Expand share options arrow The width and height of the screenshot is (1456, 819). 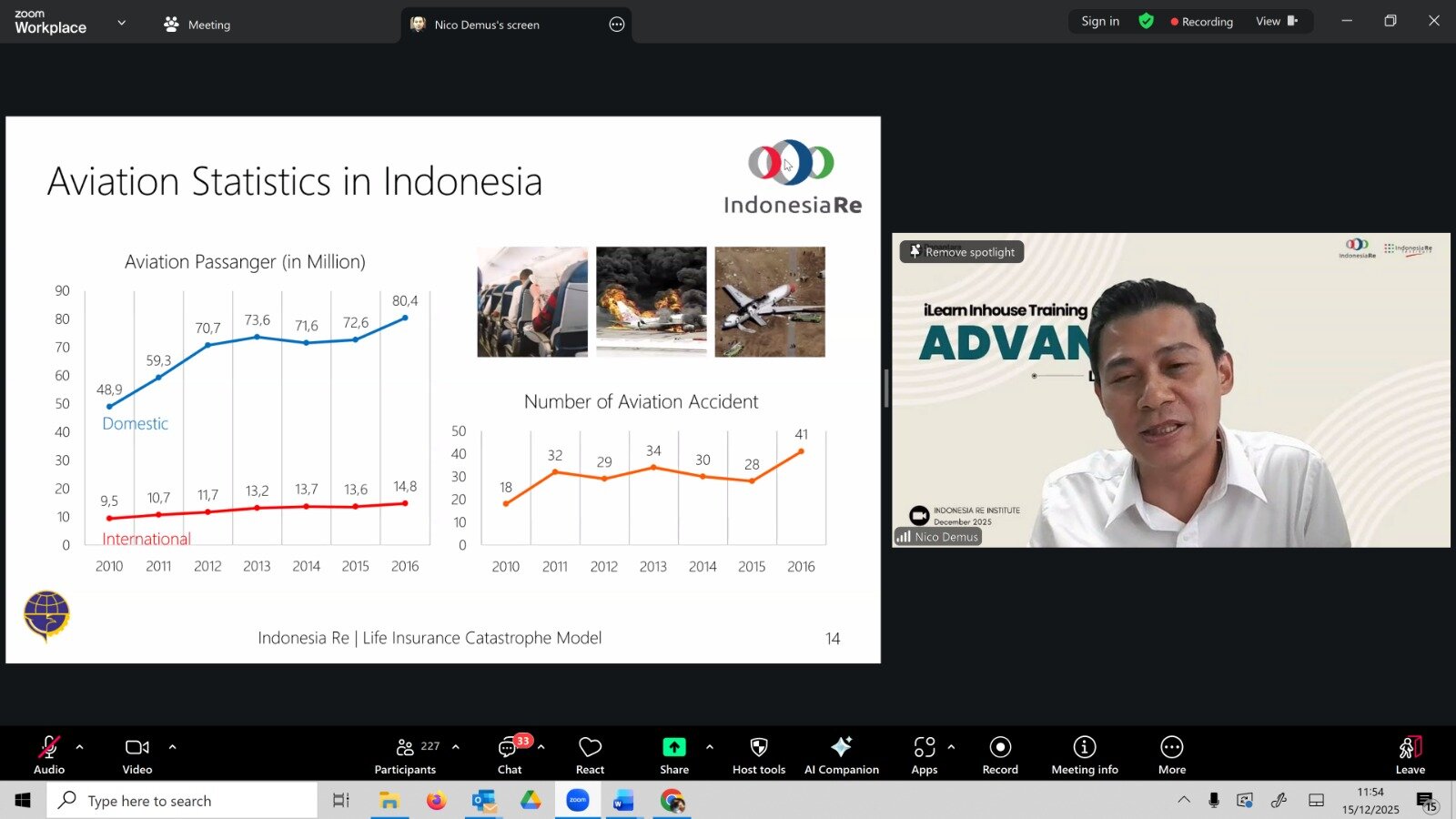(x=710, y=747)
